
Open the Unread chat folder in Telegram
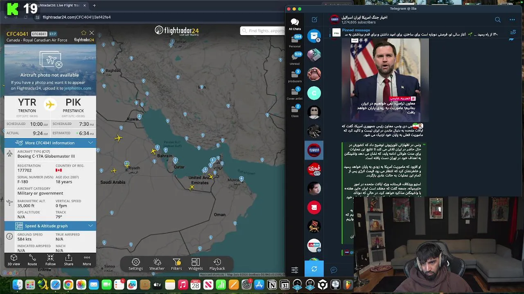(x=295, y=59)
